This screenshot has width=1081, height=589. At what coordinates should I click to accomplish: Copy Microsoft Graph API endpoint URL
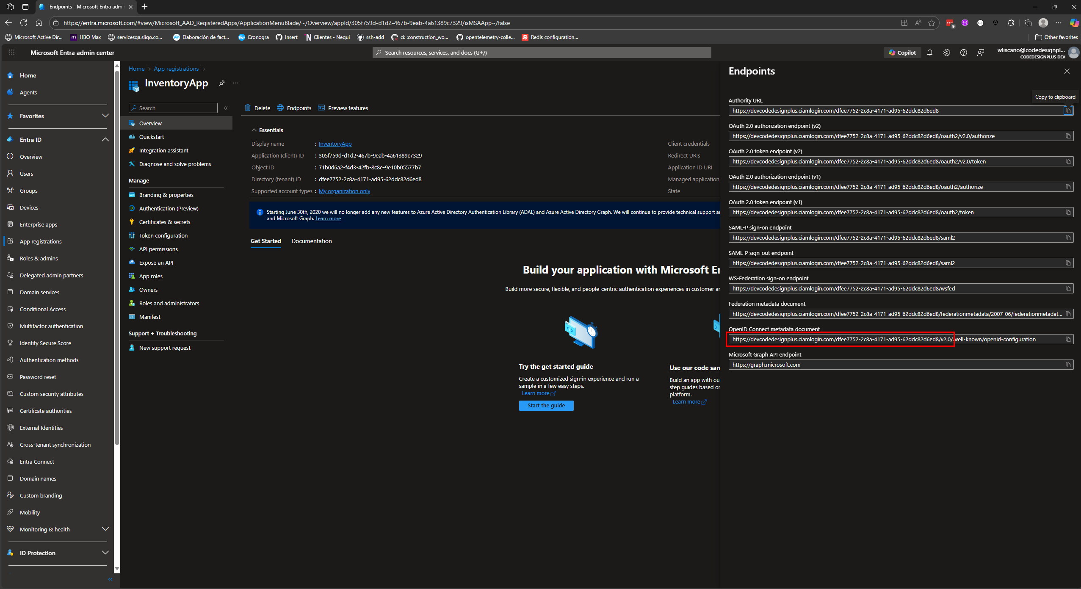tap(1068, 365)
